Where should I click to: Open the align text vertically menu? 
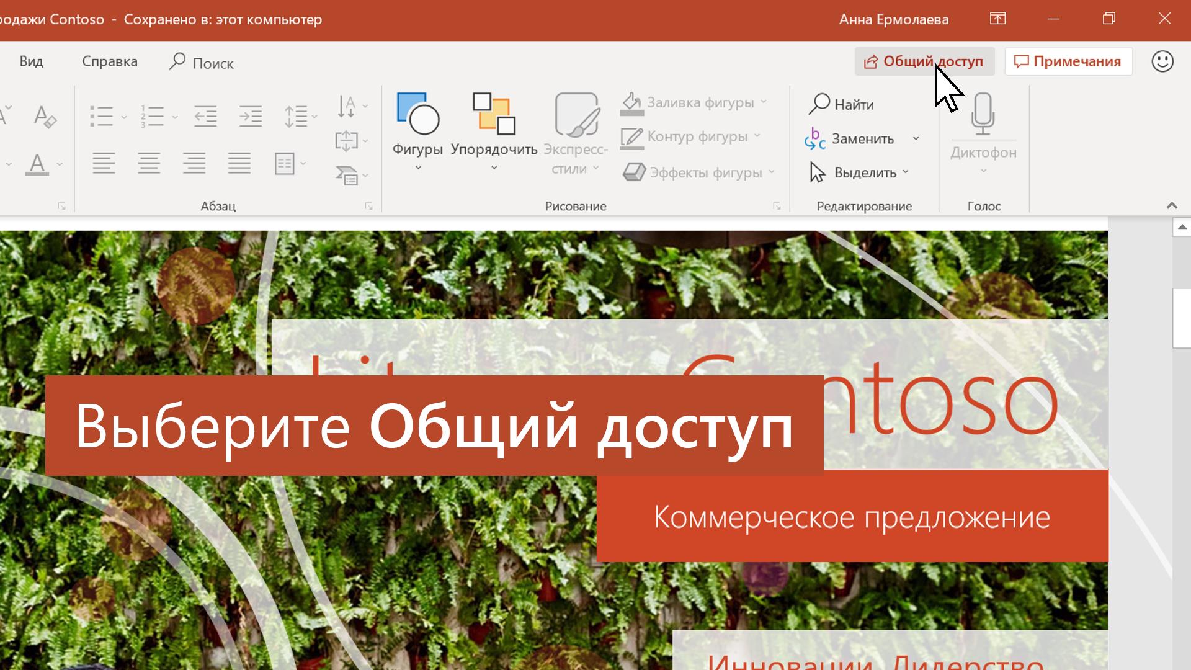click(x=352, y=141)
